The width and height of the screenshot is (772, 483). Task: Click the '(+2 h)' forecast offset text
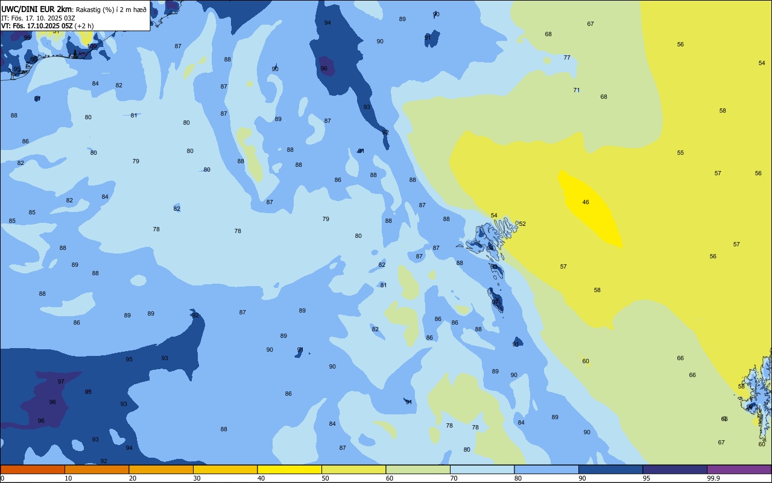[x=84, y=26]
